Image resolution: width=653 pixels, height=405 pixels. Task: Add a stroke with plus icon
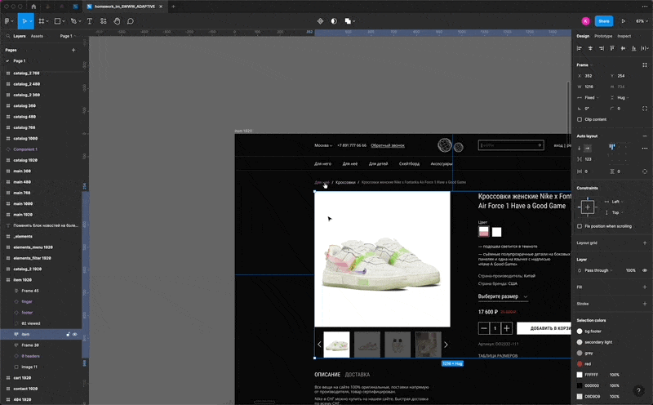[645, 304]
